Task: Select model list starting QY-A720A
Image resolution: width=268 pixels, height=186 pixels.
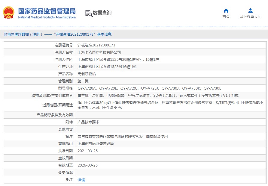Action: tap(149, 88)
